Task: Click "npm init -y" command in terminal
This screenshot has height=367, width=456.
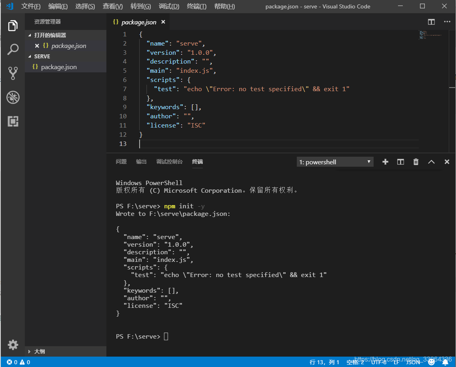Action: click(x=184, y=206)
